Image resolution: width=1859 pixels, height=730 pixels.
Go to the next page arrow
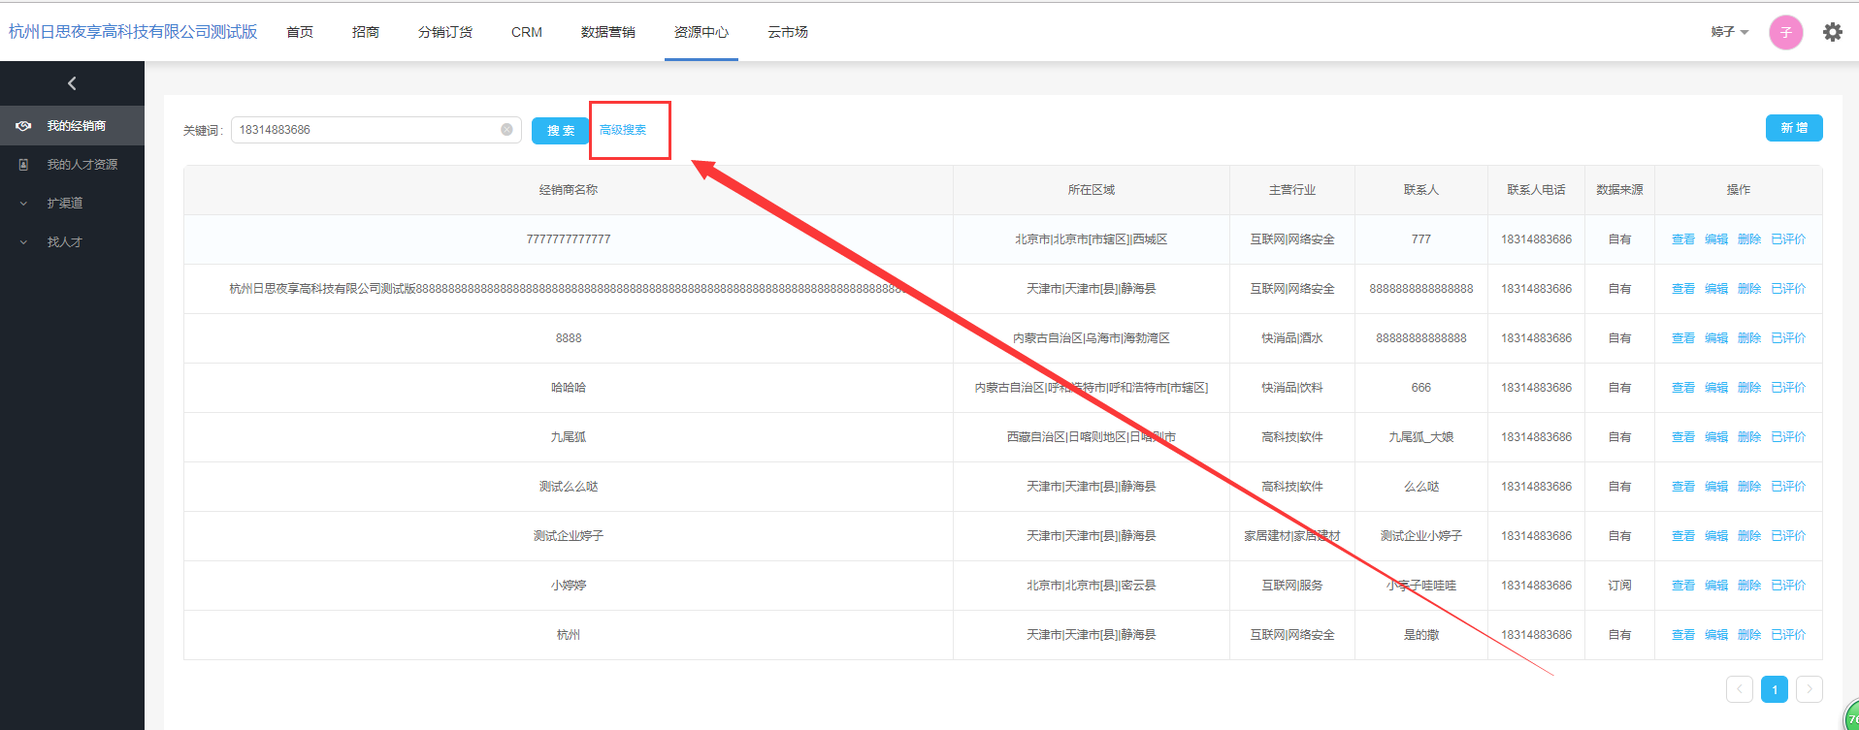(1809, 689)
